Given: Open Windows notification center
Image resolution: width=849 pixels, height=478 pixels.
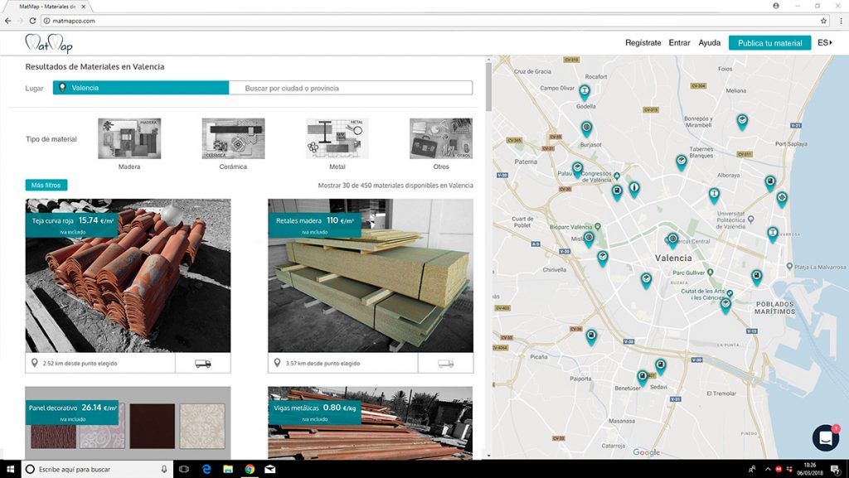Looking at the screenshot, I should 836,470.
